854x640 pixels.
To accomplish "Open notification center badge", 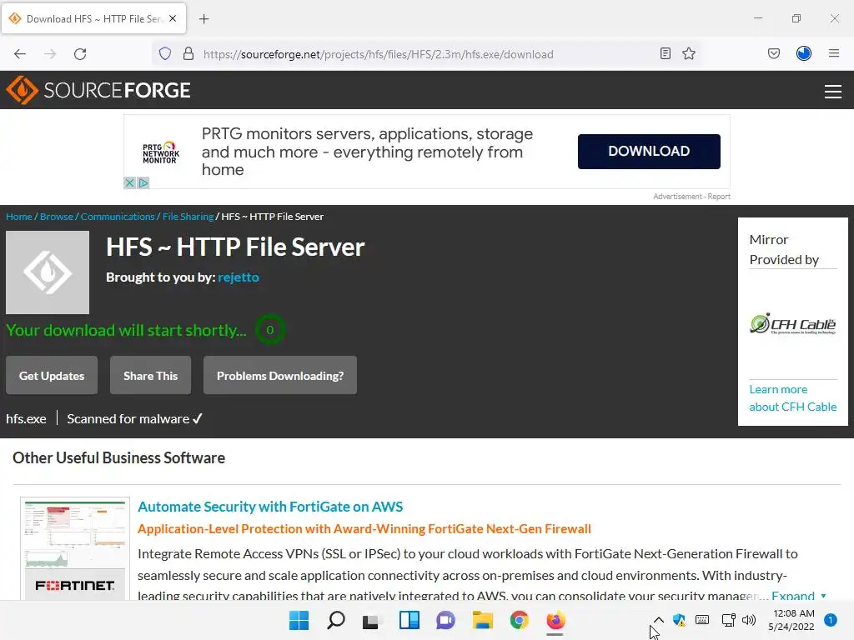I will 831,620.
